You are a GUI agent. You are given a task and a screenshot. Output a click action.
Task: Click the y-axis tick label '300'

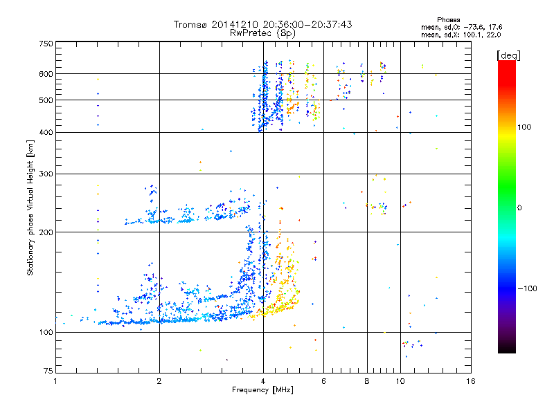pyautogui.click(x=46, y=174)
